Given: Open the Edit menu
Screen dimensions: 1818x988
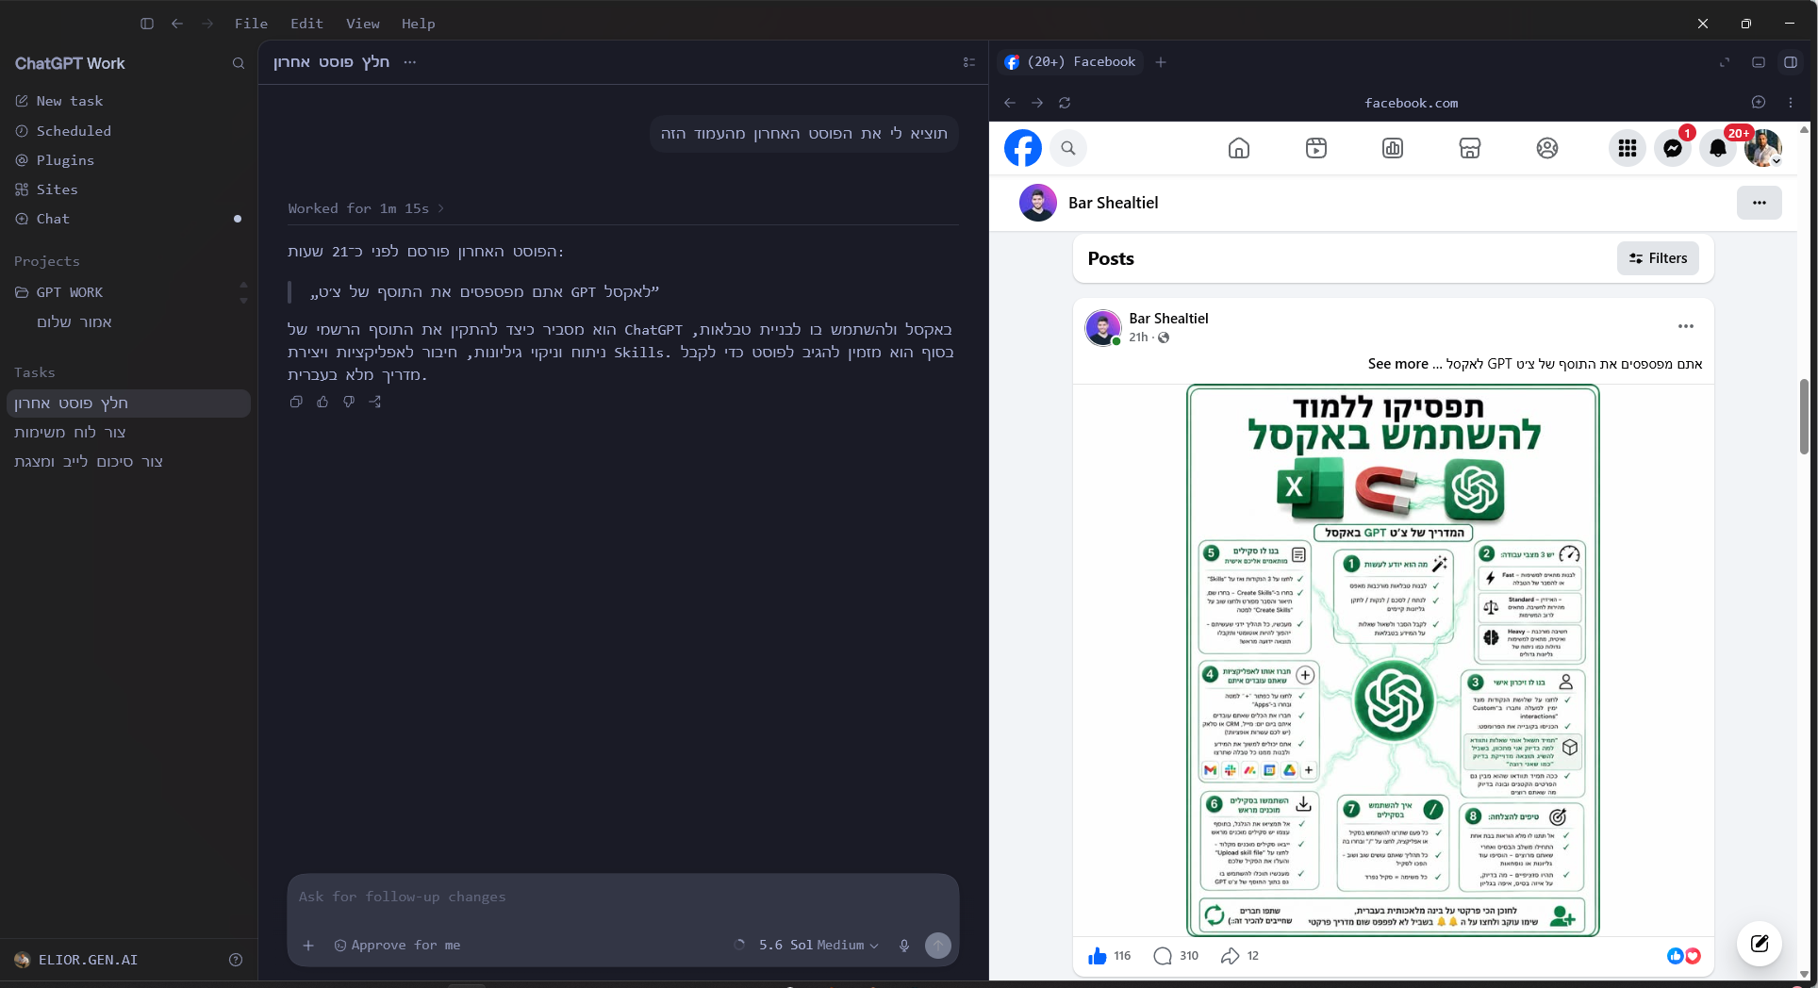Looking at the screenshot, I should pos(307,24).
